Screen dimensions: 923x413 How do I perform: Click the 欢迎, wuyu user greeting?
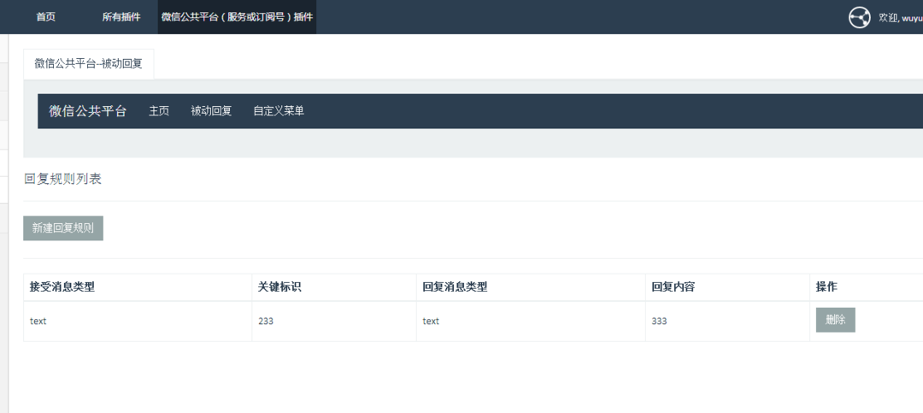coord(901,18)
